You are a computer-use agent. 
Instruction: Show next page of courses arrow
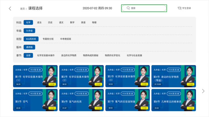point(203,91)
